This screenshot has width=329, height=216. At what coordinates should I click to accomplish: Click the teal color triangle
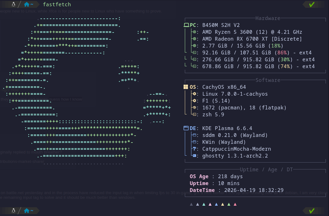[x=204, y=204]
